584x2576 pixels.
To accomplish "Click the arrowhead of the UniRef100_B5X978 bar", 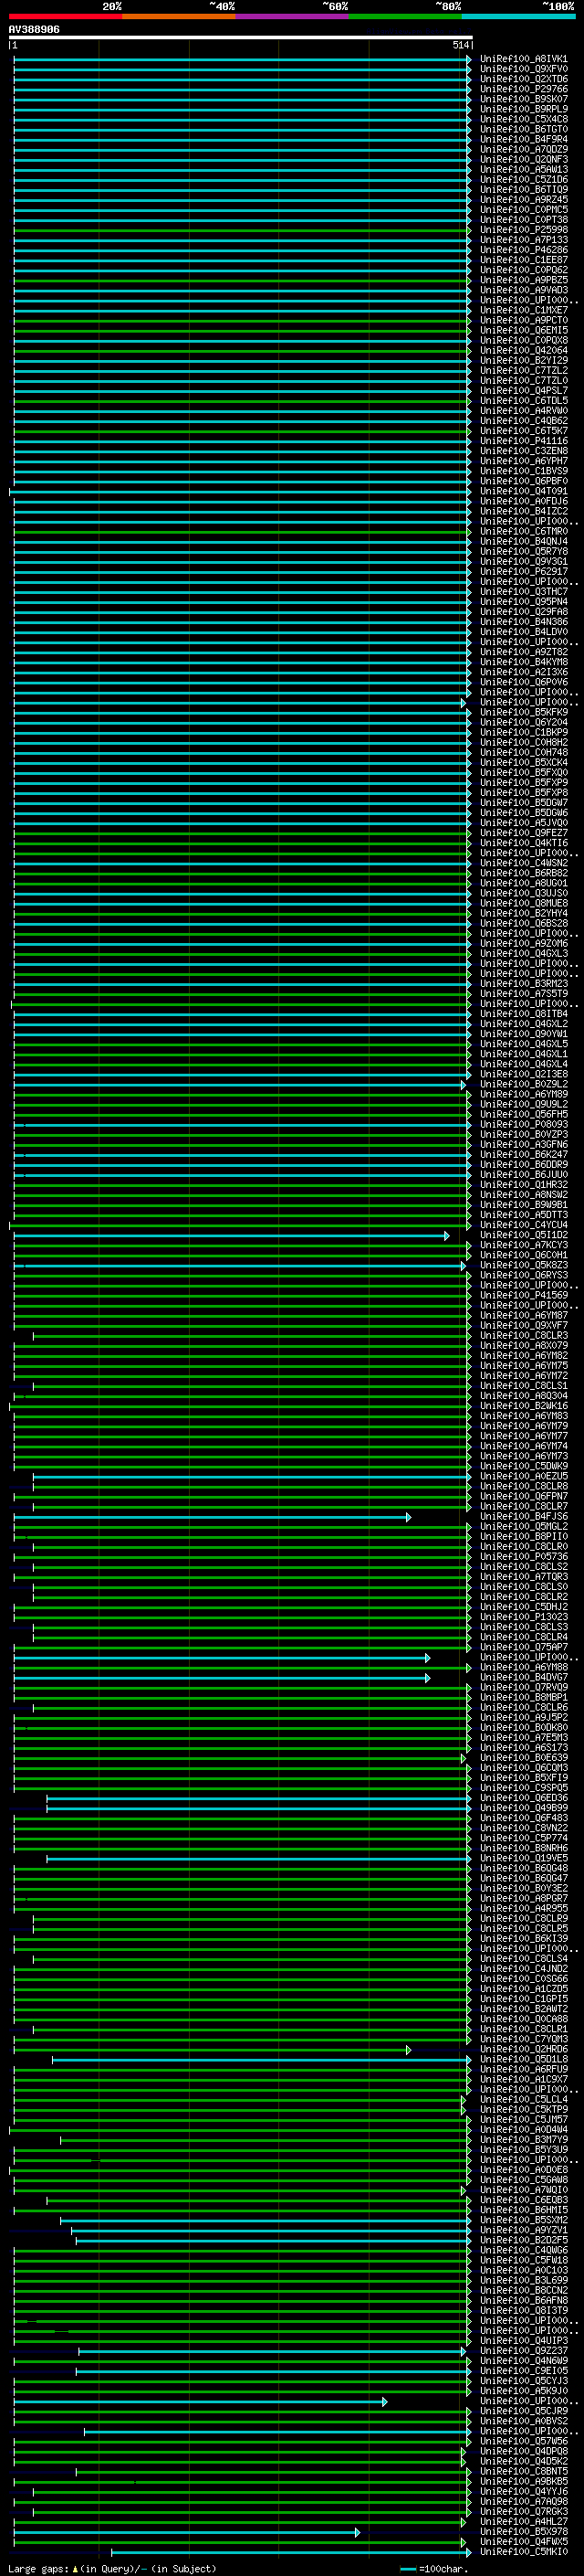I will click(357, 2532).
